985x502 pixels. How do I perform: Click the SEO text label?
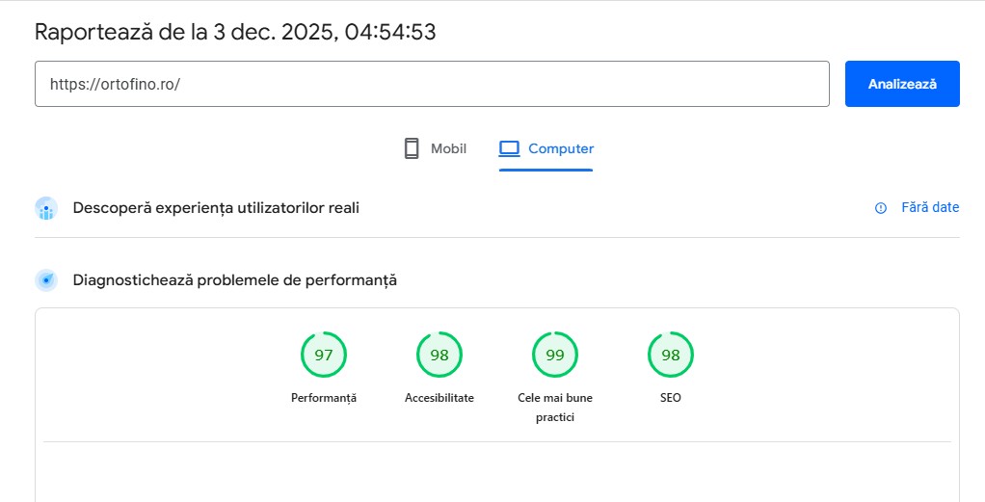pos(671,398)
